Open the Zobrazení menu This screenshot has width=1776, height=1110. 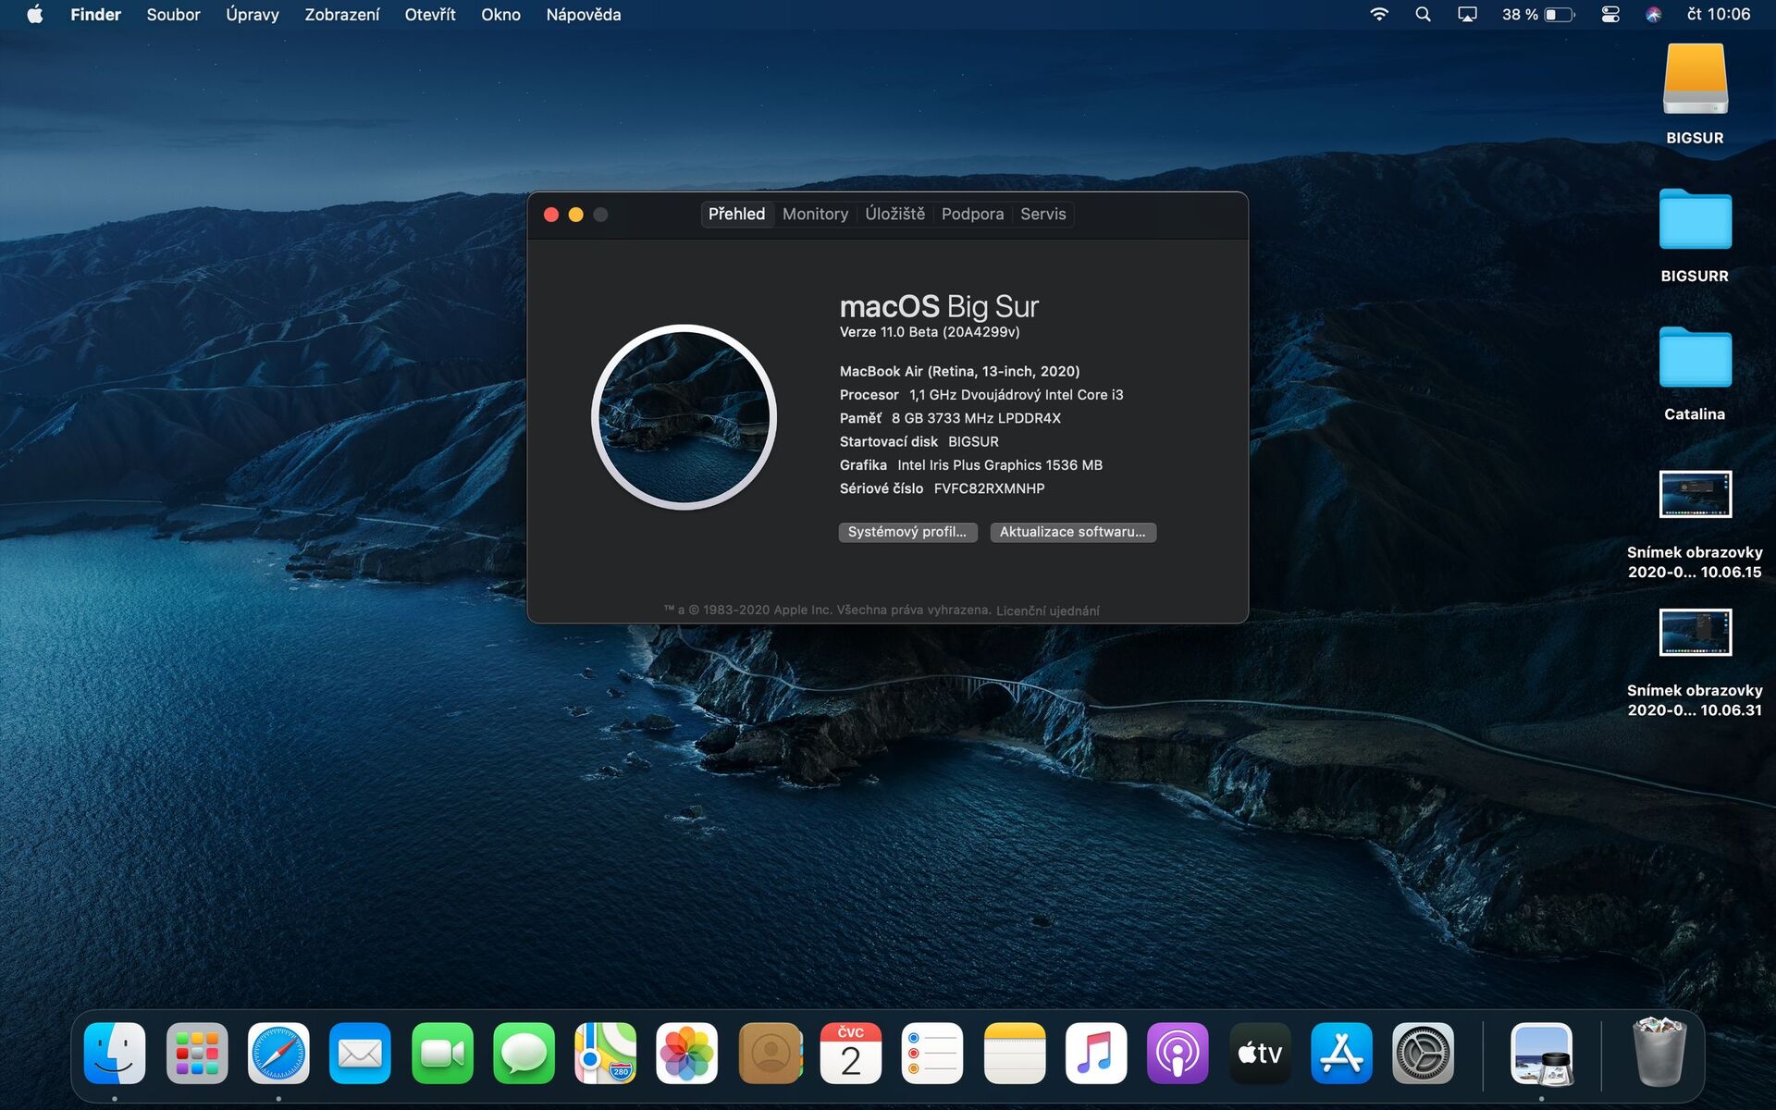point(341,14)
